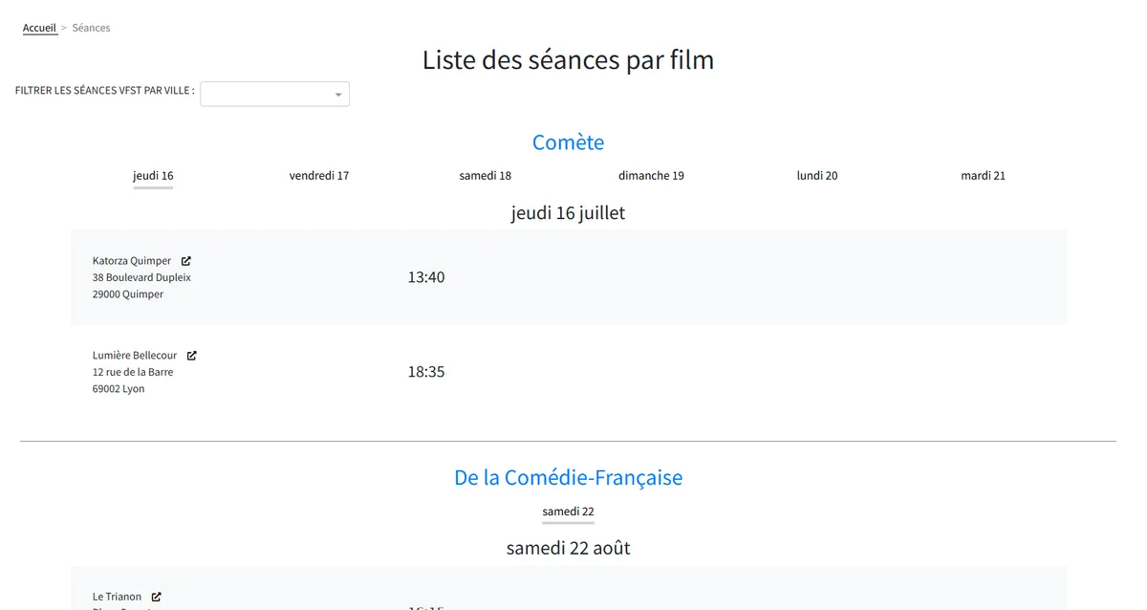Click the Séances breadcrumb text
The width and height of the screenshot is (1147, 610).
91,28
